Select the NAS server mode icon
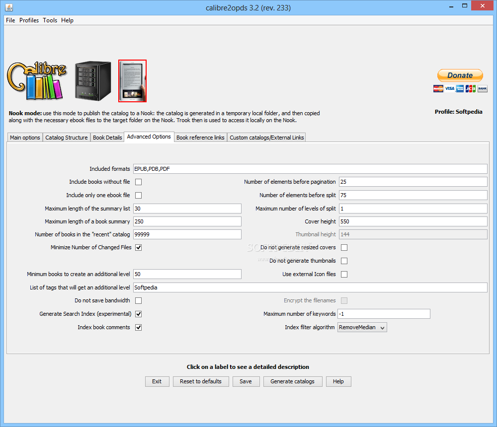 click(x=93, y=81)
